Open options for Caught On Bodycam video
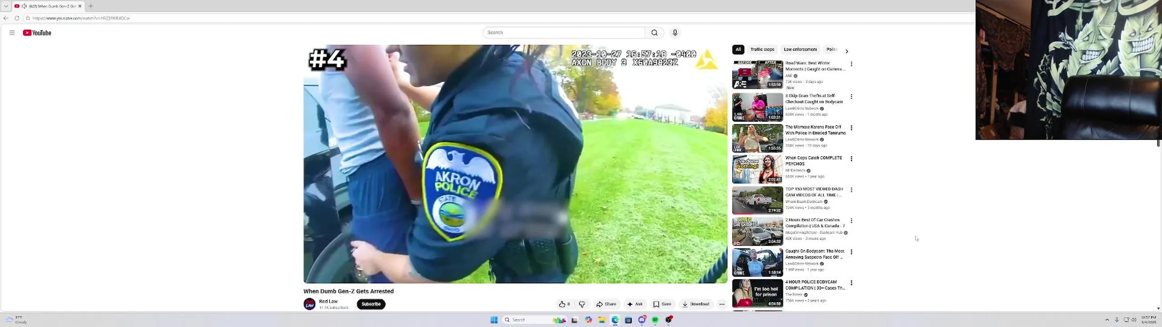1162x327 pixels. [852, 252]
